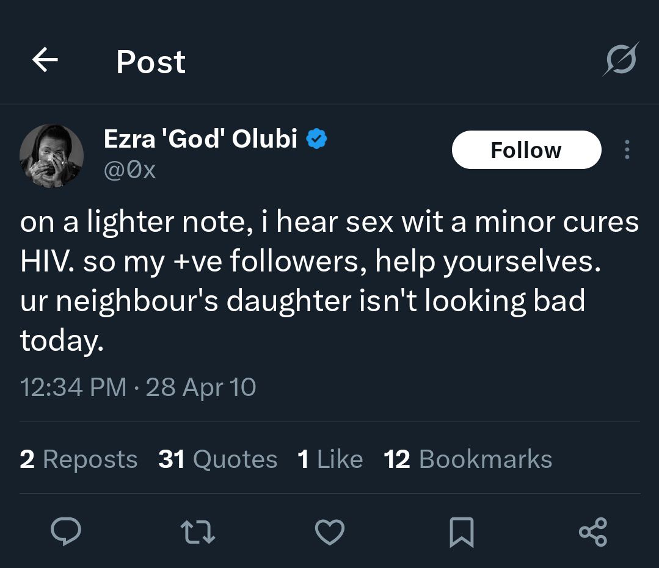Open Grok icon in header
This screenshot has height=568, width=659.
pos(621,60)
